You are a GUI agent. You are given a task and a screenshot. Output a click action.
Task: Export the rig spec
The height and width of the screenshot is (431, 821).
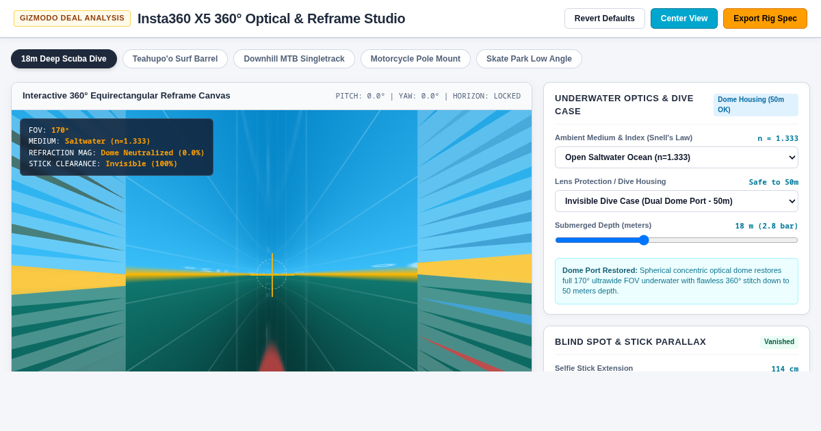tap(765, 18)
